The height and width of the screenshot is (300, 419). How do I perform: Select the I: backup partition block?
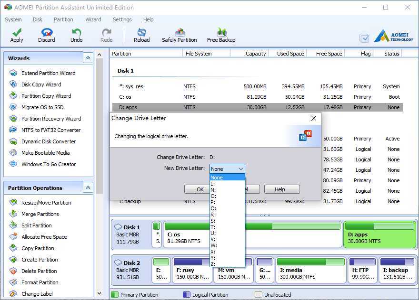398,270
